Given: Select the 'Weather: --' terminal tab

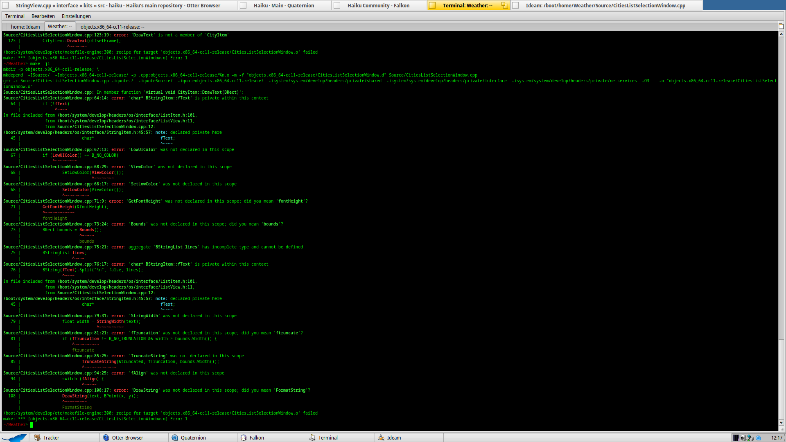Looking at the screenshot, I should (60, 27).
